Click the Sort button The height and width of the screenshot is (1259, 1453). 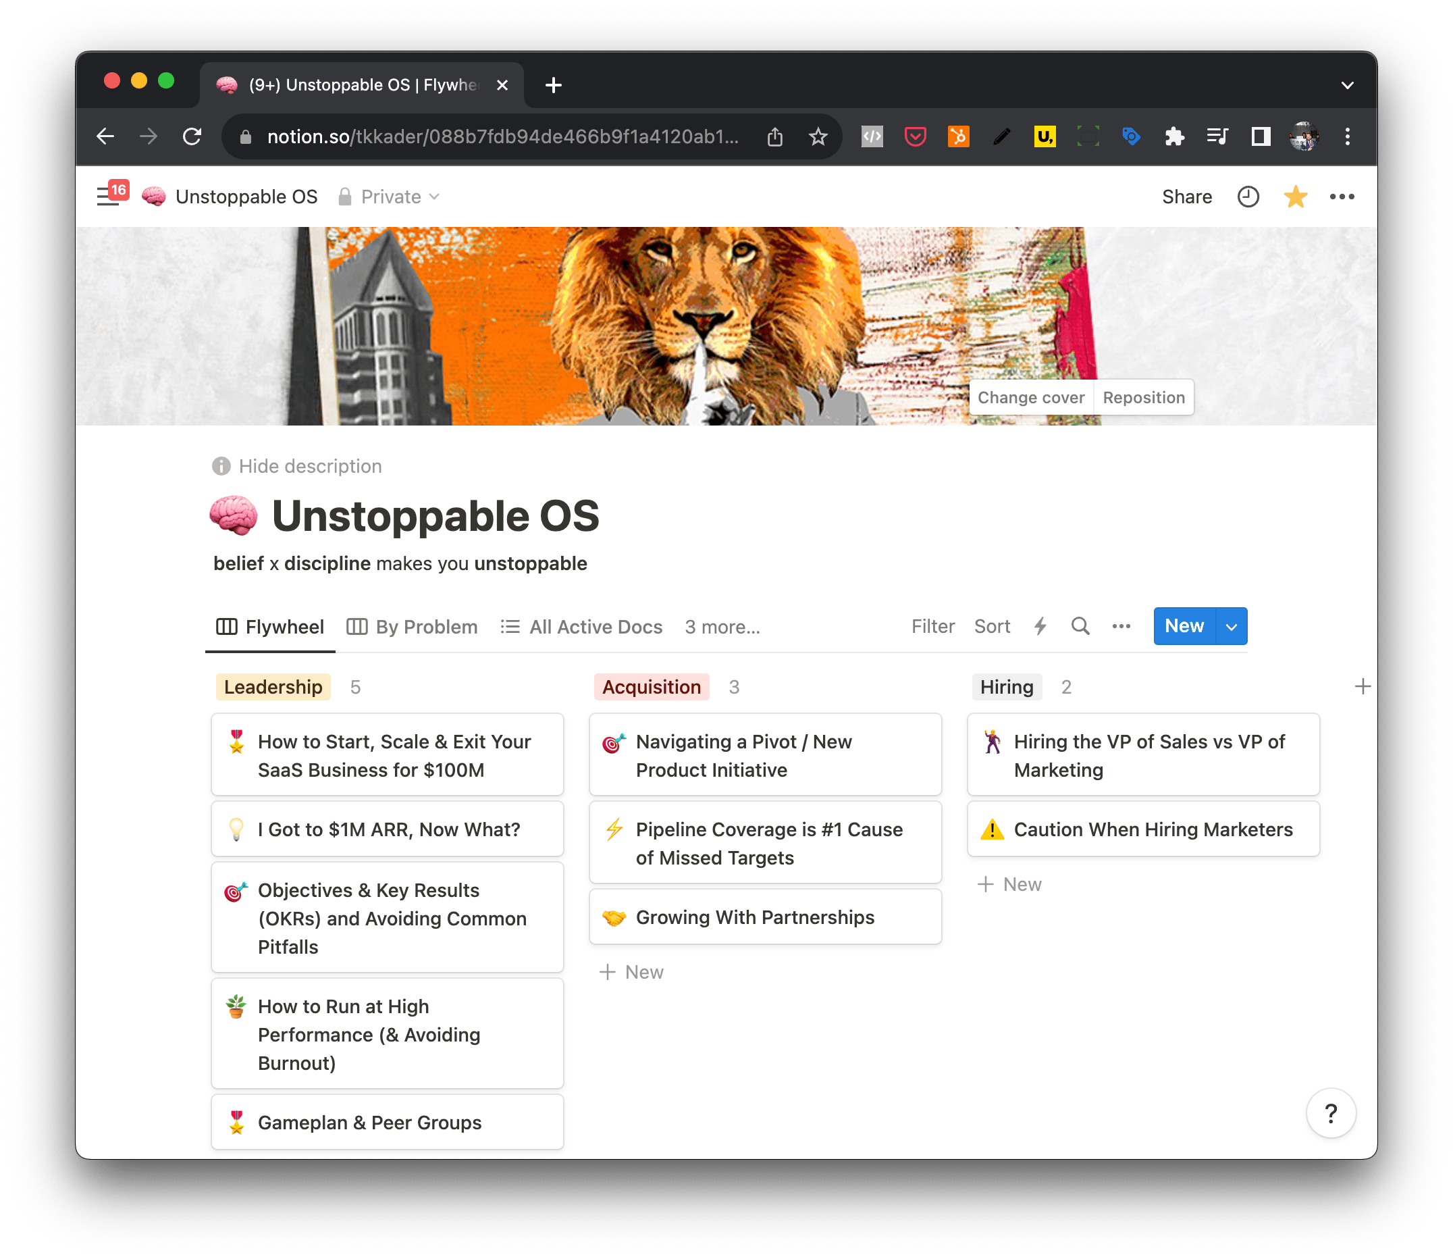[992, 626]
